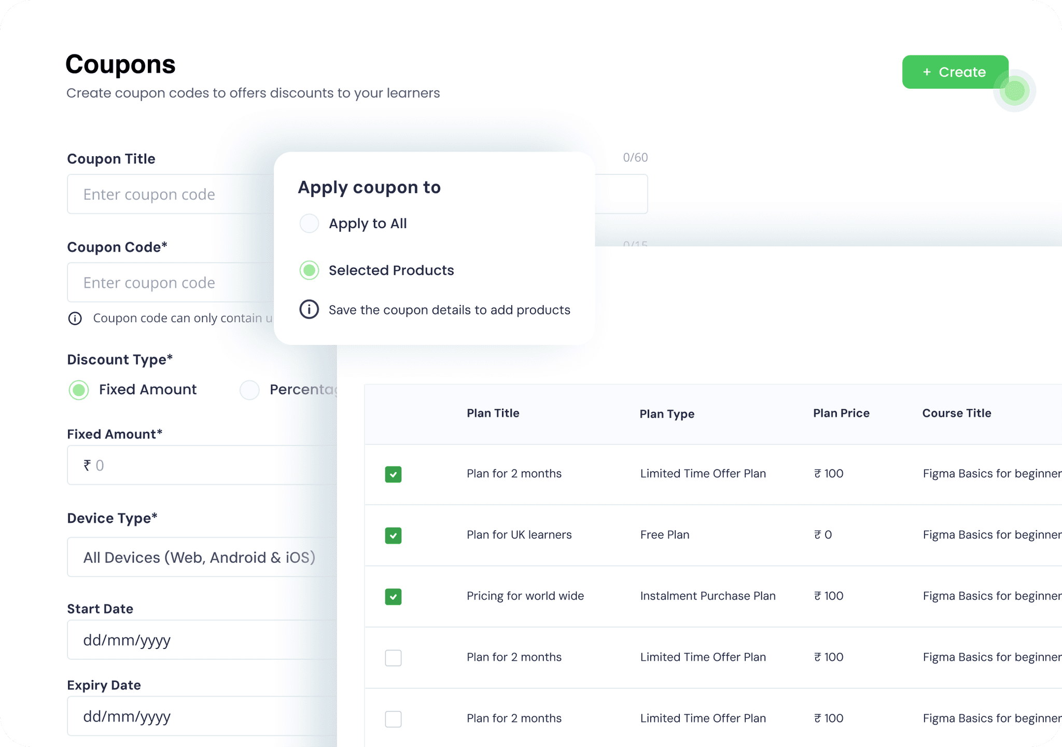Choose the Percentage discount type radio
The height and width of the screenshot is (747, 1062).
click(x=249, y=390)
